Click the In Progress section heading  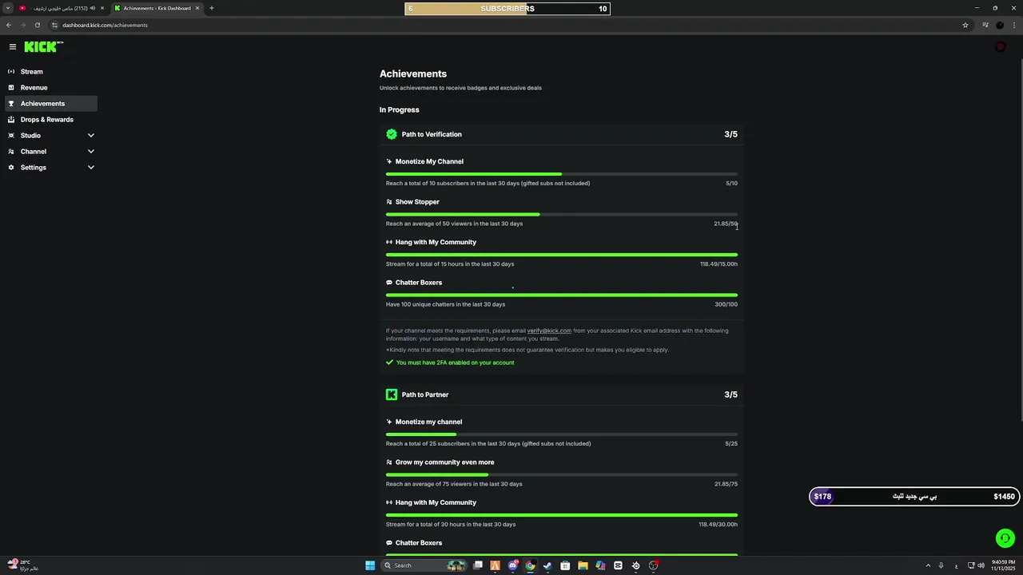399,110
